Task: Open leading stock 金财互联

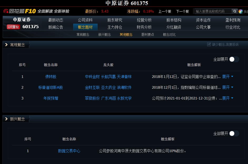Action: pyautogui.click(x=92, y=87)
